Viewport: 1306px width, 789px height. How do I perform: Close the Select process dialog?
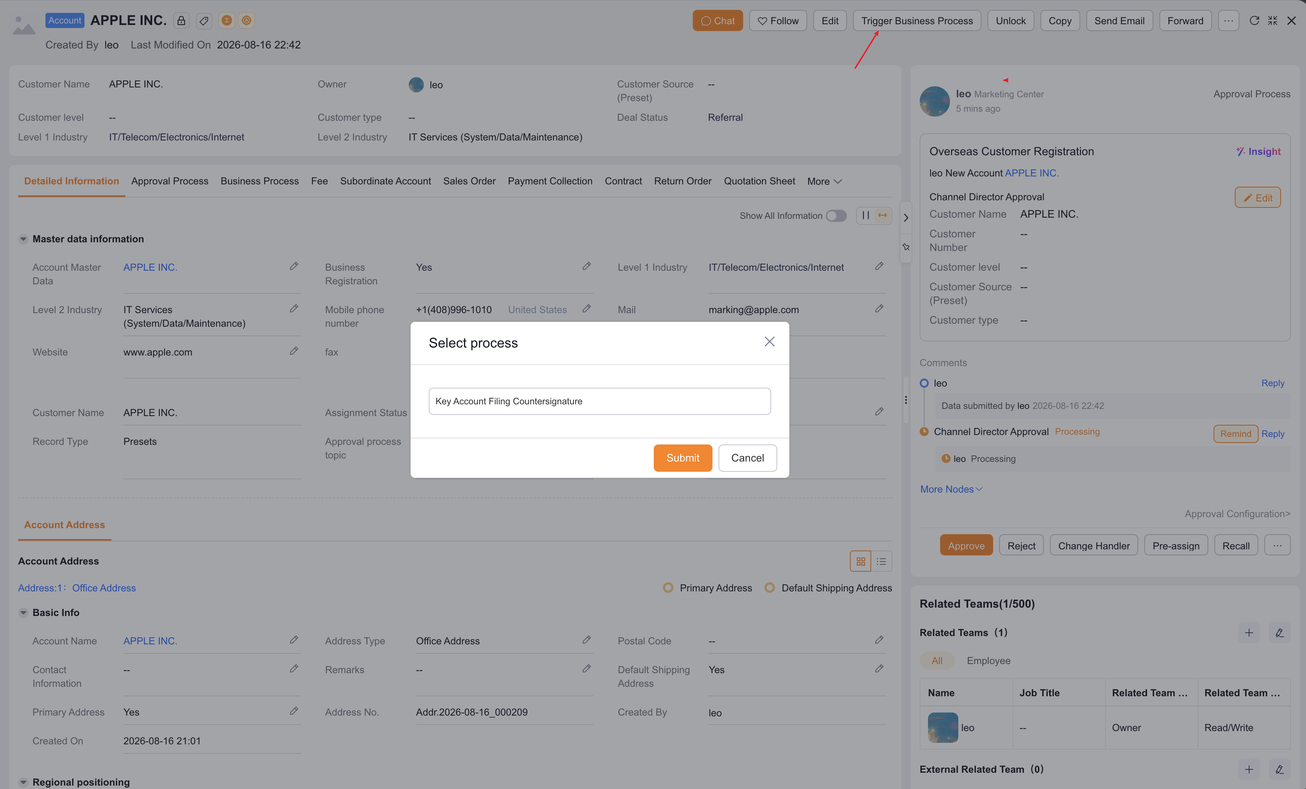click(769, 342)
